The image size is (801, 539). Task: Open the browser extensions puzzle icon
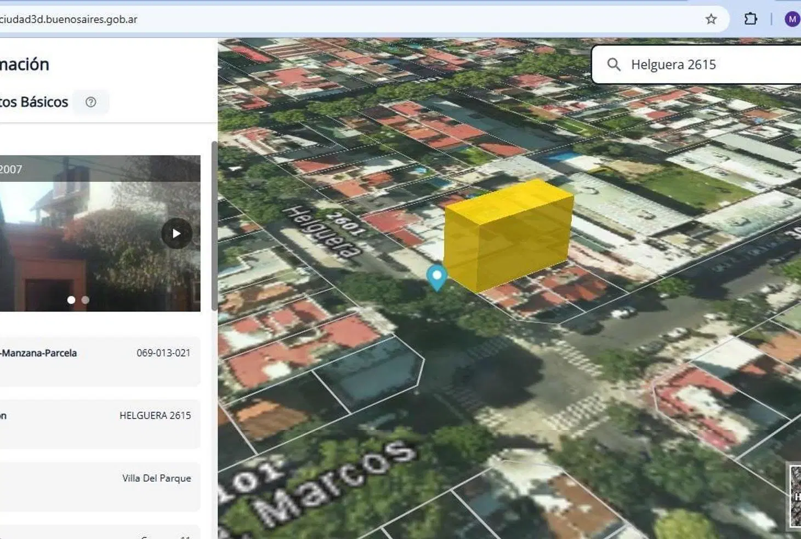point(751,19)
